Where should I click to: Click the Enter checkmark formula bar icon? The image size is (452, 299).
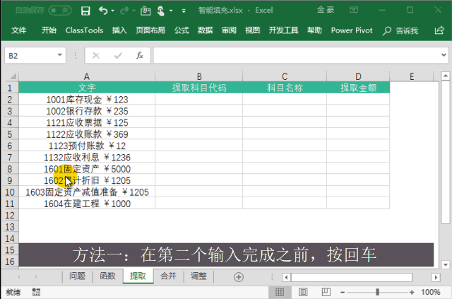point(118,55)
